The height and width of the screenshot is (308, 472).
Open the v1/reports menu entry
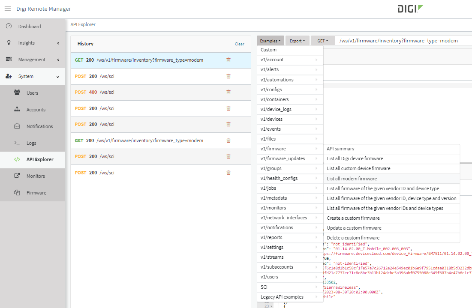[x=290, y=237]
